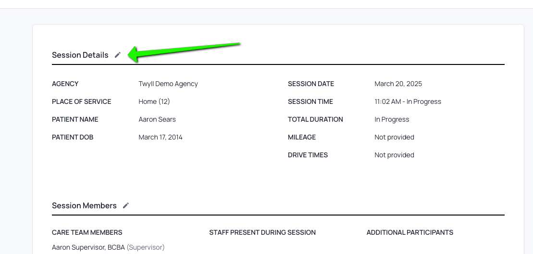Select Aaron Supervisor, BCBA entry
533x254 pixels.
point(89,247)
